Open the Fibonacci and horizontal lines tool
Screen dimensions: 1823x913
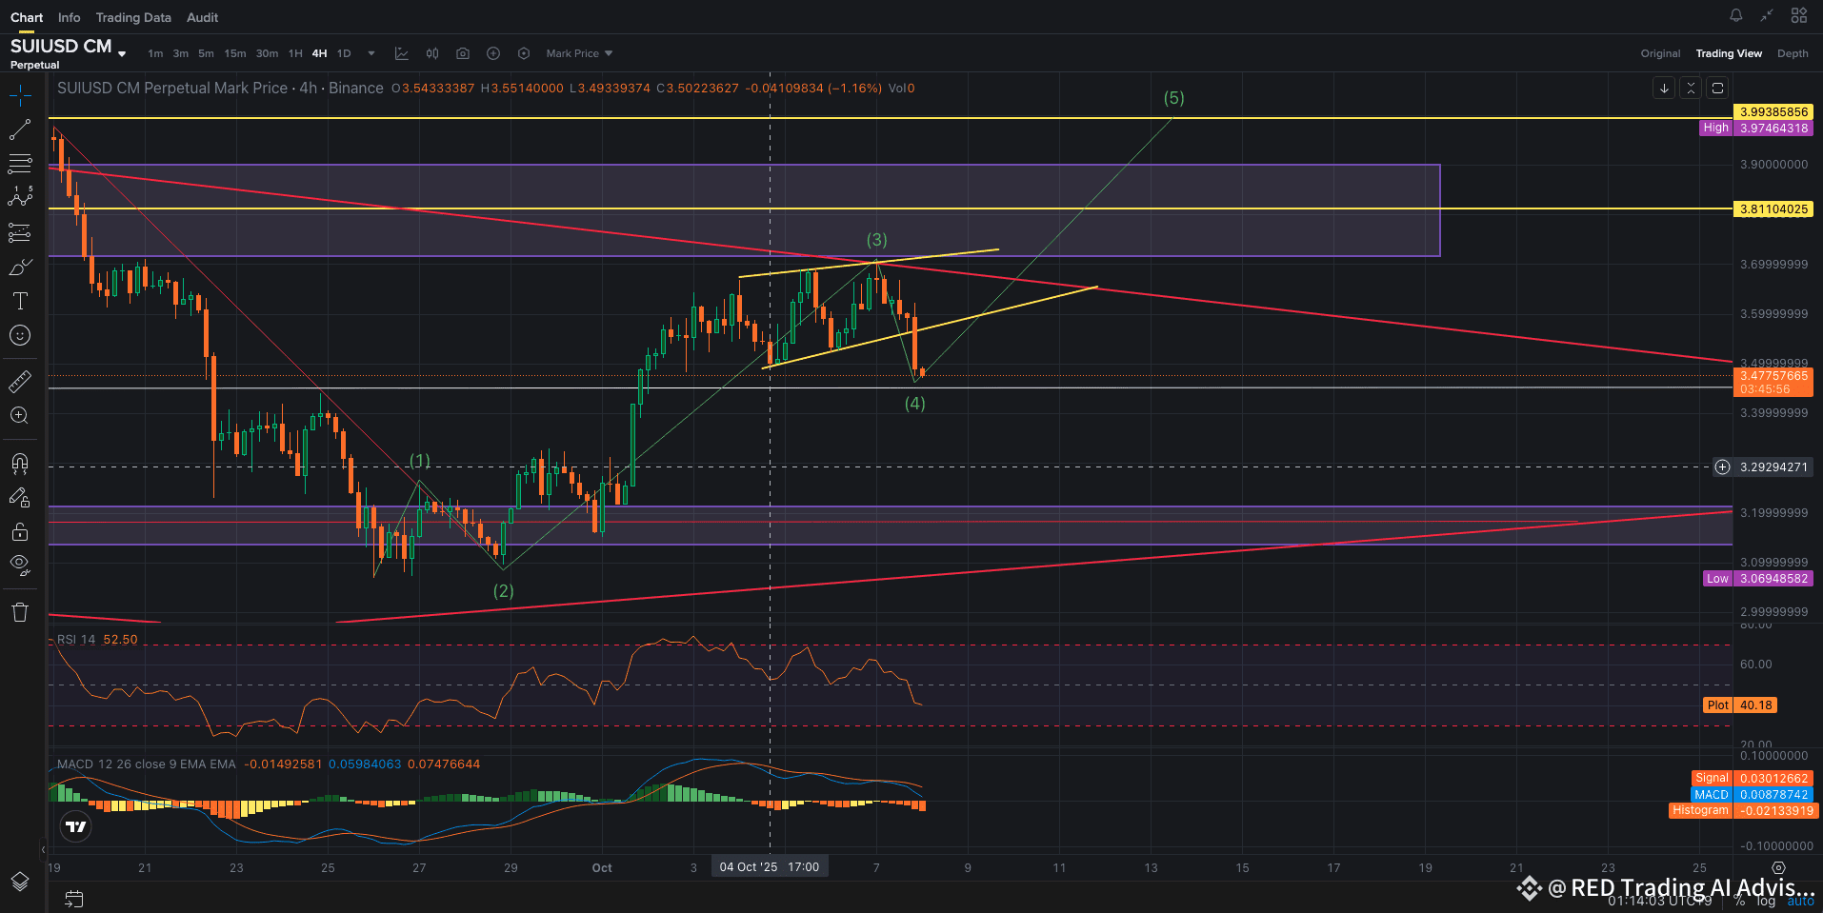20,164
